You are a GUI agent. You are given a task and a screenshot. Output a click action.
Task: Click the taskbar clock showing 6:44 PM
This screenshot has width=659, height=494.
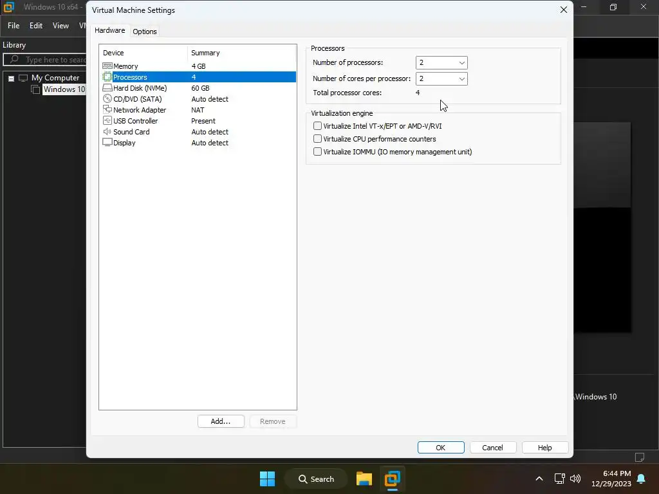point(611,479)
